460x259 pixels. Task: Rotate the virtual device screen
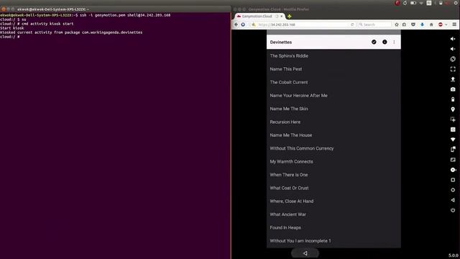click(453, 59)
